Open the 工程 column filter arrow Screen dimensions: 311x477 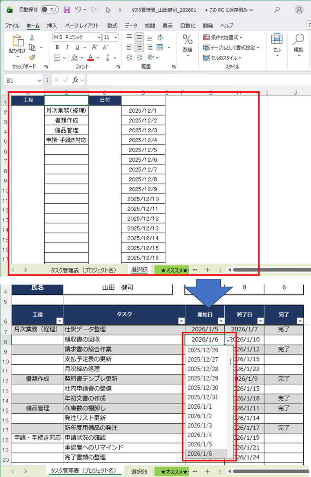click(59, 320)
